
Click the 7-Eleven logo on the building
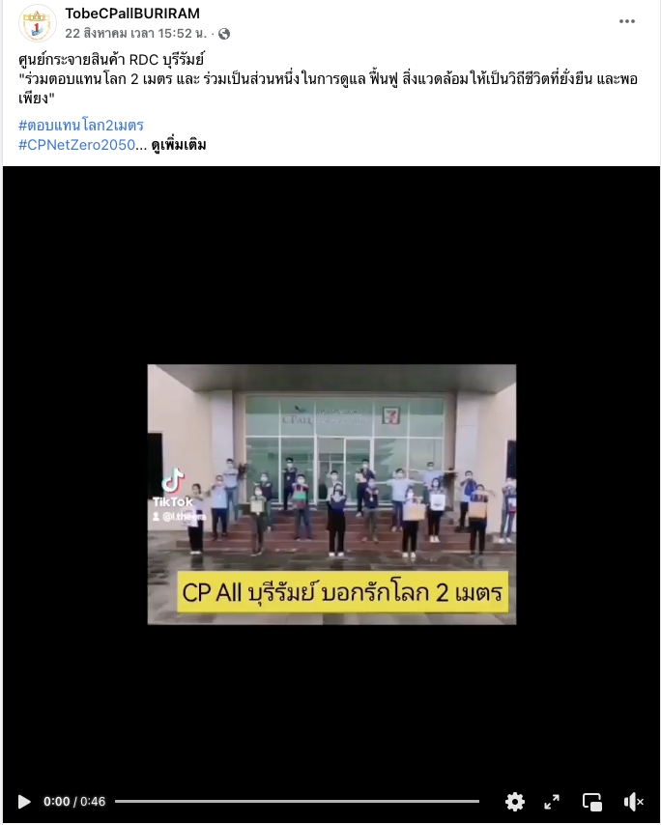pyautogui.click(x=390, y=414)
